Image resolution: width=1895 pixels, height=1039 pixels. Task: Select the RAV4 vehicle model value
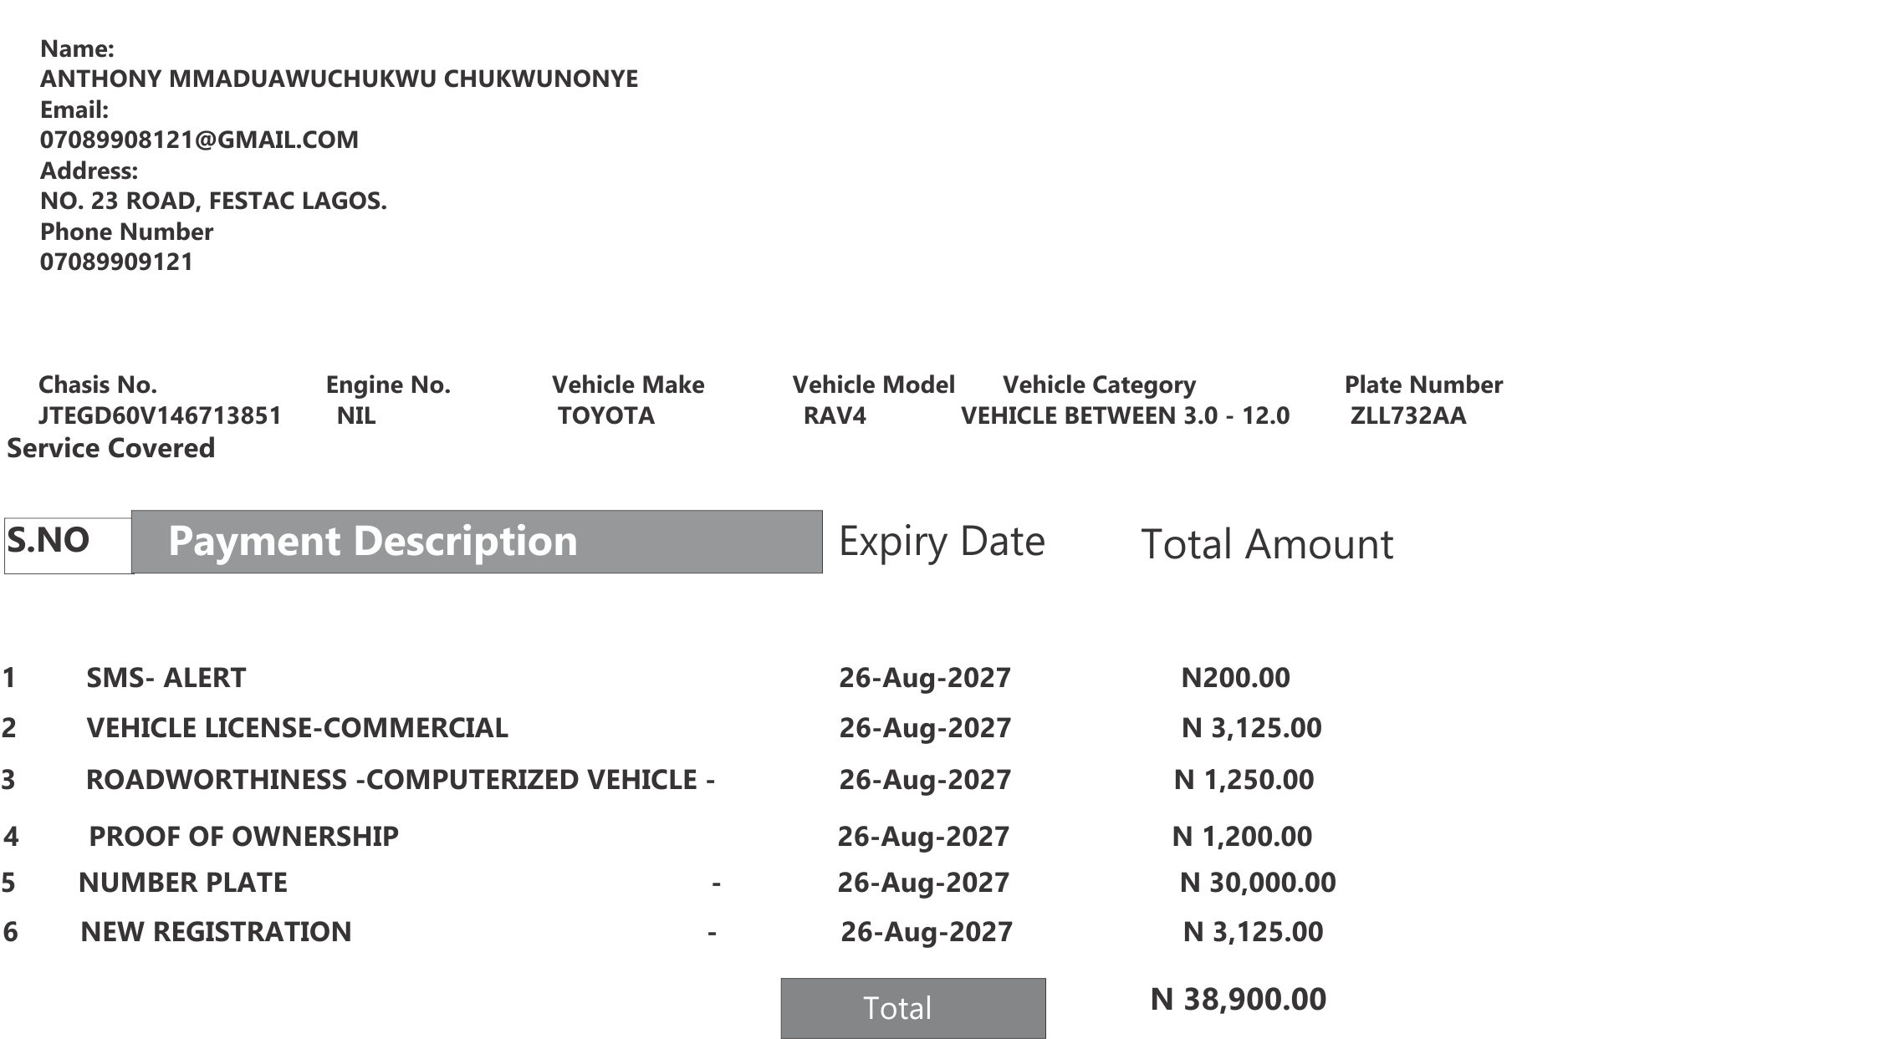835,415
